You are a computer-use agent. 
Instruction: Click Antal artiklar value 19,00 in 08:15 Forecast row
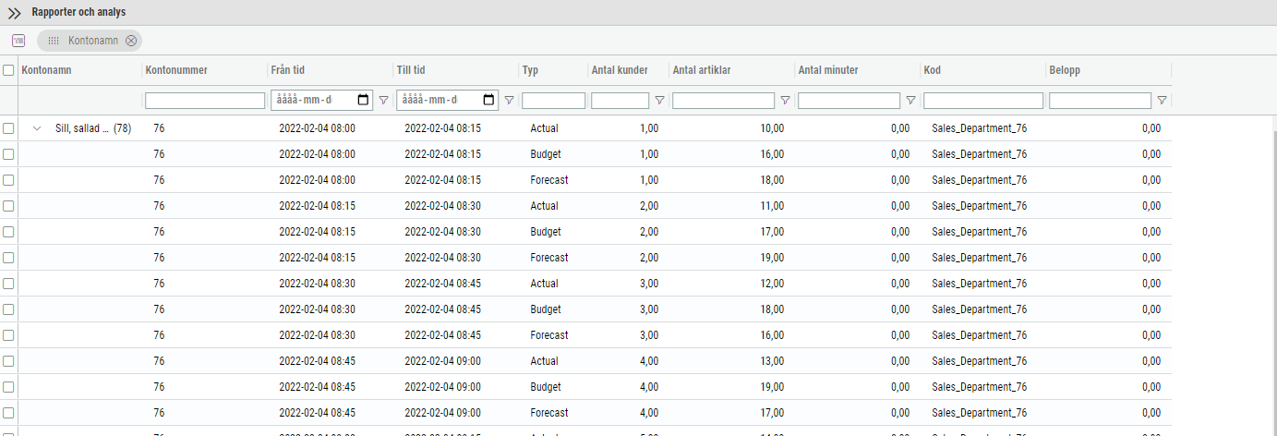point(772,258)
